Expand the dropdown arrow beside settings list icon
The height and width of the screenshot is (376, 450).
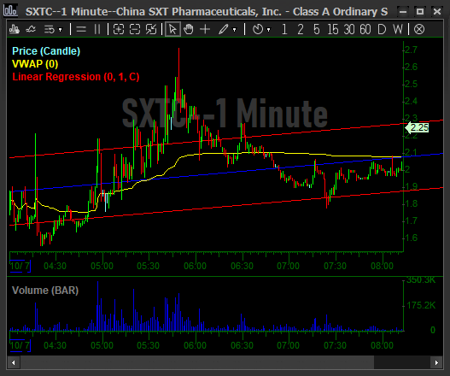(x=61, y=30)
